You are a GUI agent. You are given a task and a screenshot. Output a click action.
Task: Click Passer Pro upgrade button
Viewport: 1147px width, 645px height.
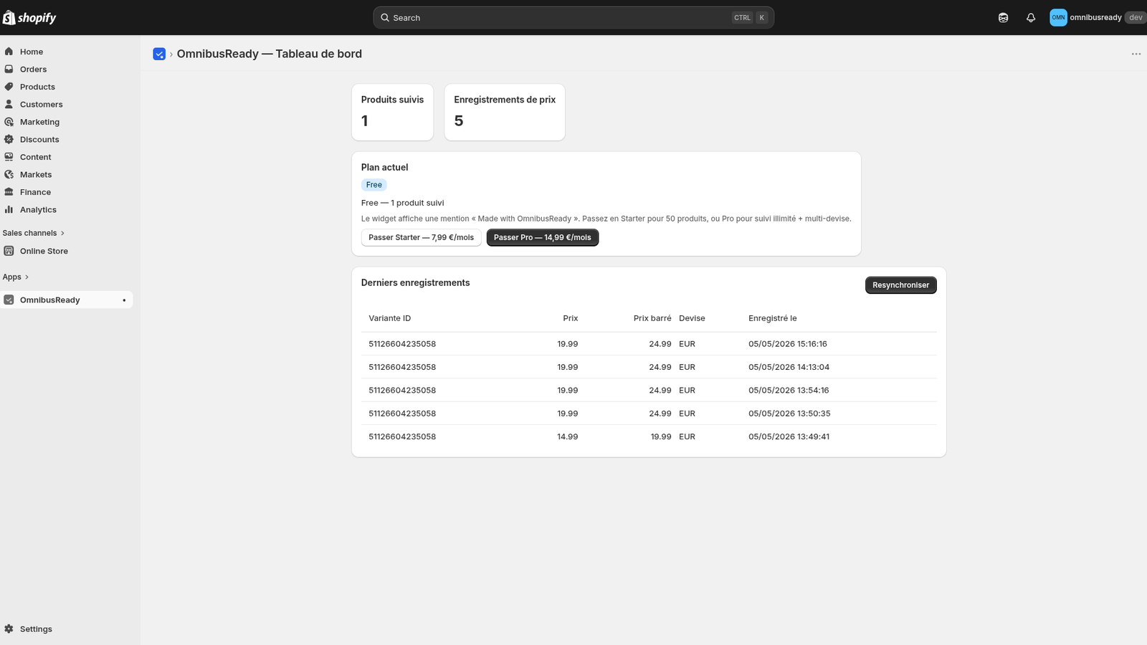click(x=543, y=237)
